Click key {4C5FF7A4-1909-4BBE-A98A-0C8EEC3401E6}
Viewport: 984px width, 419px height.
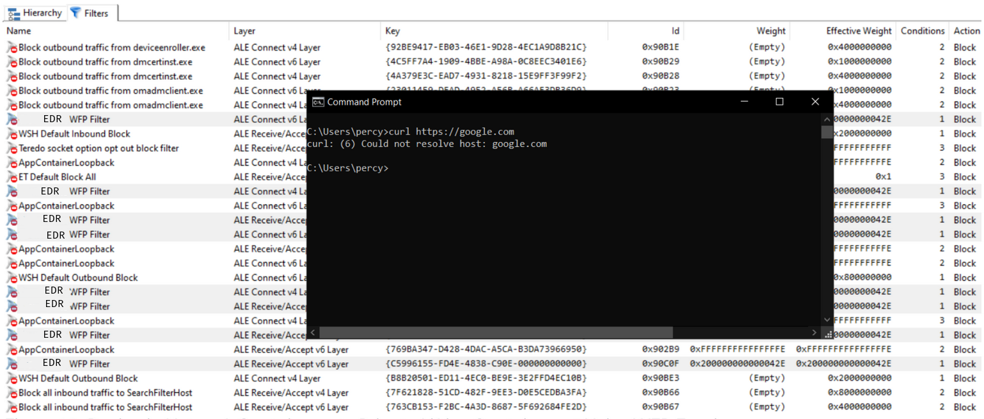pyautogui.click(x=486, y=62)
